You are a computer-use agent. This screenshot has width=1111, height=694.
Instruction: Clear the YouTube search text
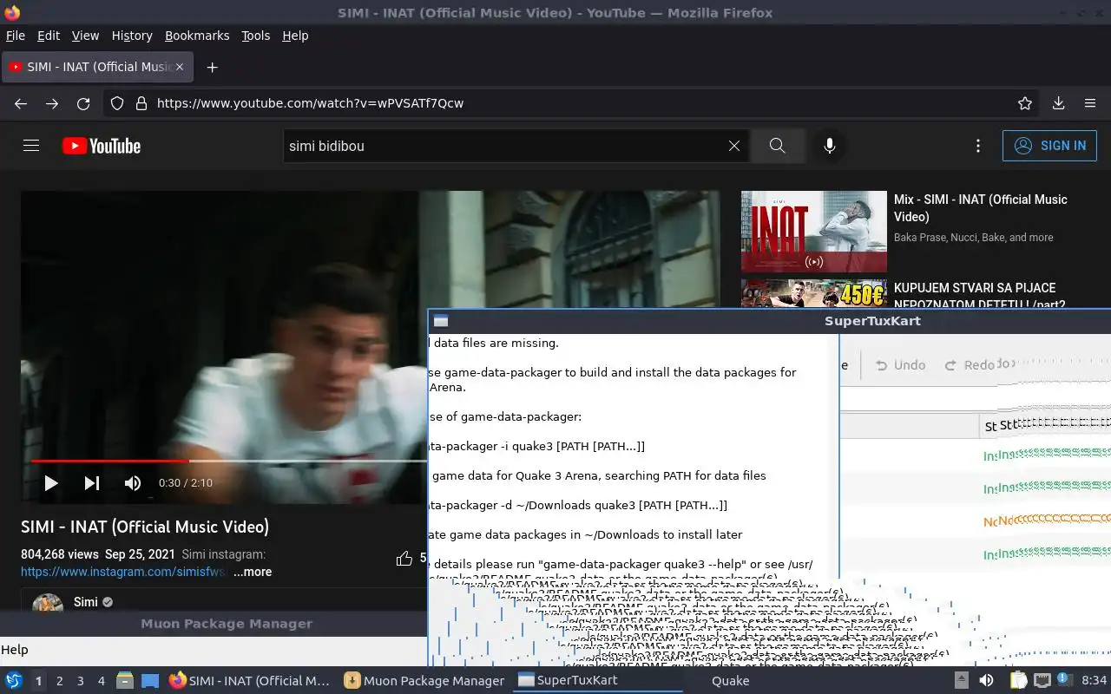point(734,146)
